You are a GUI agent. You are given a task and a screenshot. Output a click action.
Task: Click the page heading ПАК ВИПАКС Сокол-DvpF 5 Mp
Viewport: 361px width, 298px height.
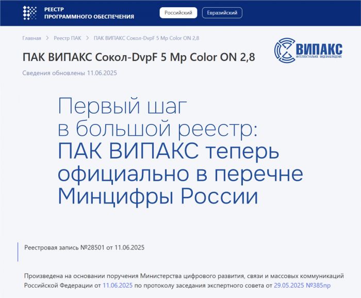click(138, 57)
